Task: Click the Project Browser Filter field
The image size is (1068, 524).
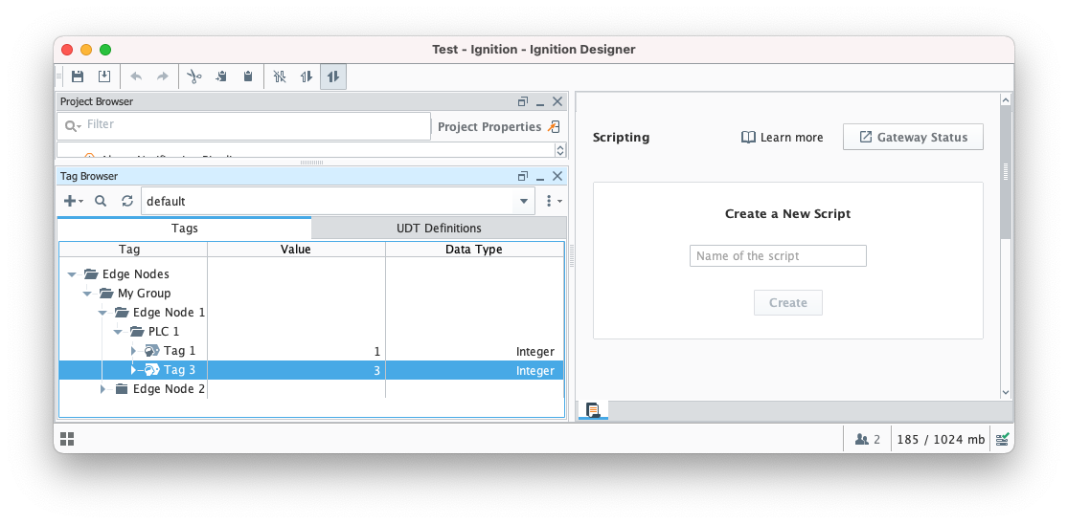Action: (x=244, y=125)
